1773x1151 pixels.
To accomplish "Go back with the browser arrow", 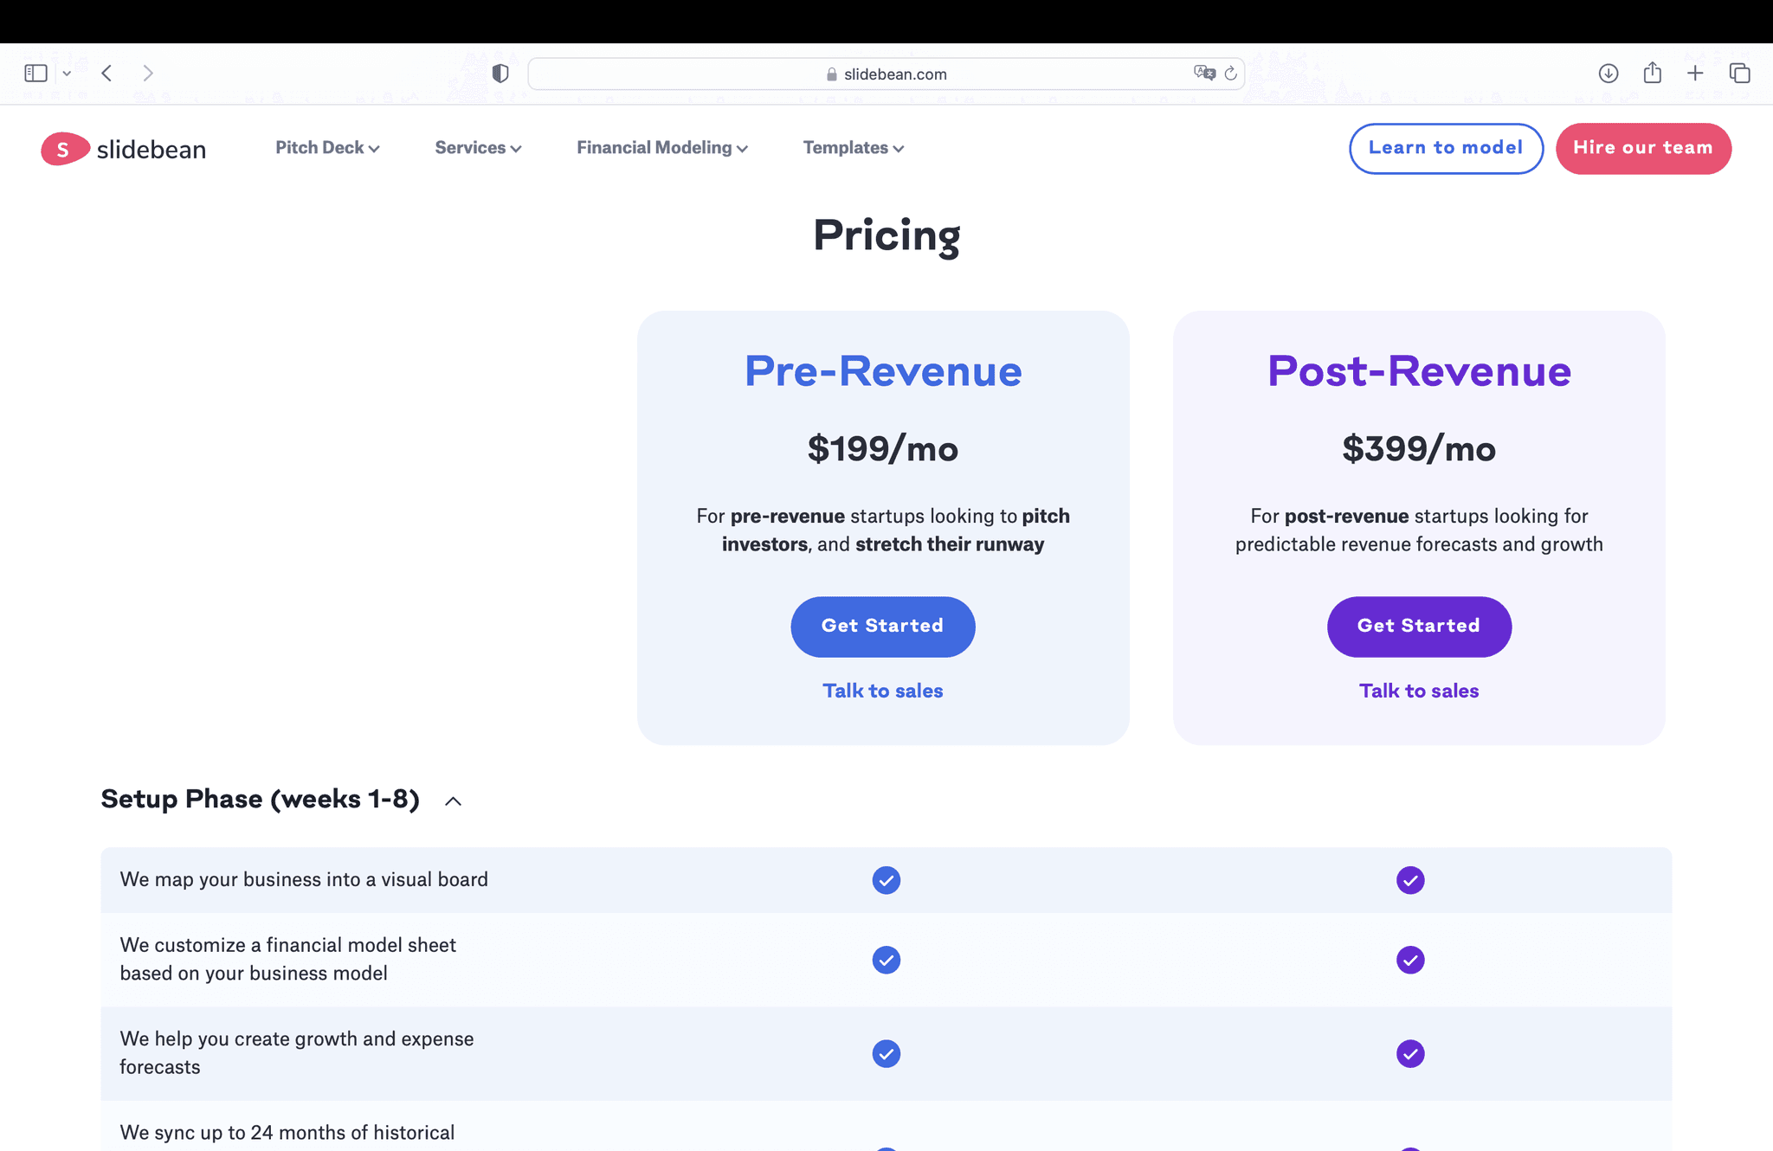I will click(x=106, y=74).
